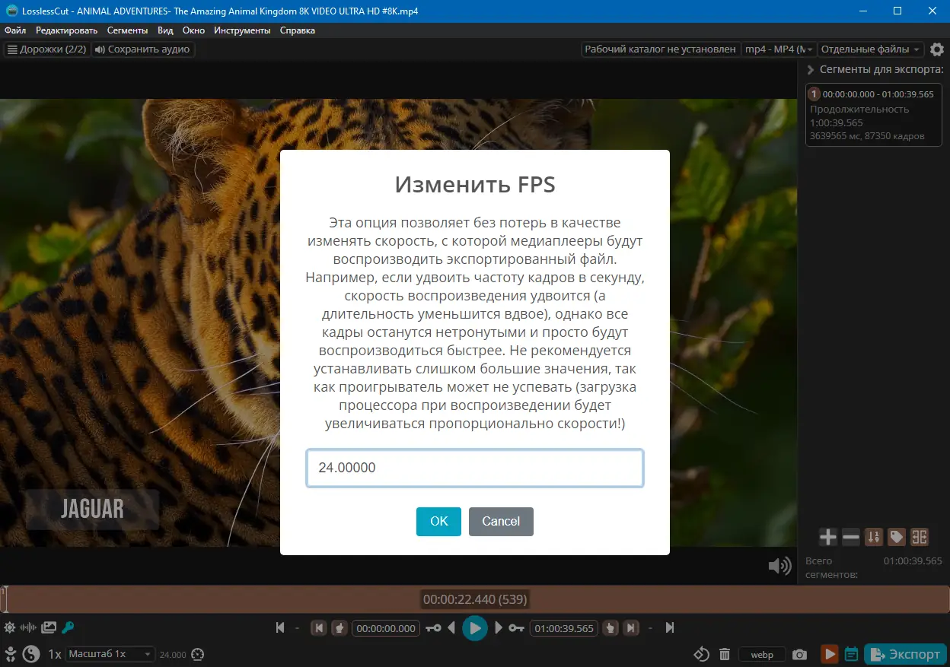The image size is (950, 667).
Task: Open webp capture format selector
Action: pyautogui.click(x=762, y=654)
